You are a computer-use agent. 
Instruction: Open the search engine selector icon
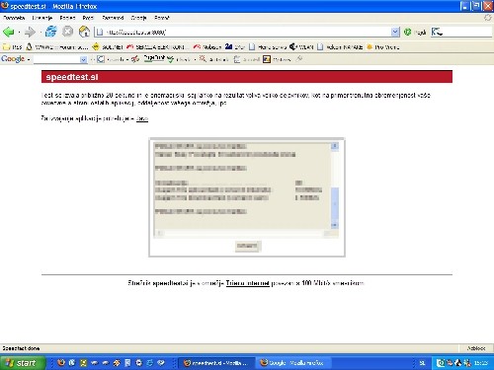(x=437, y=32)
